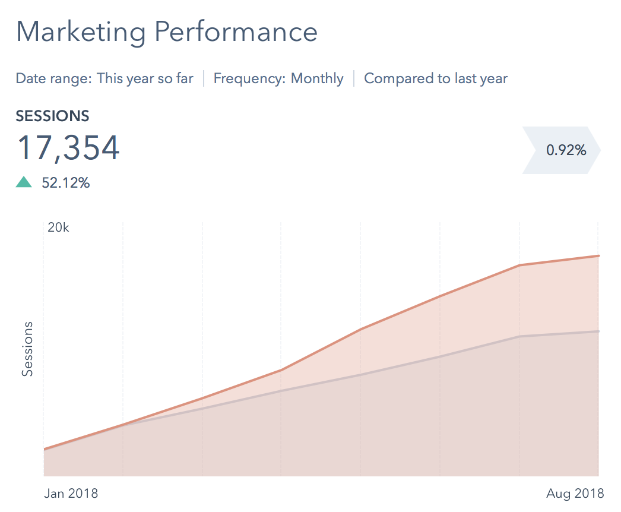The height and width of the screenshot is (512, 621).
Task: Click the chart's starting data point at Jan 2018
Action: [44, 450]
